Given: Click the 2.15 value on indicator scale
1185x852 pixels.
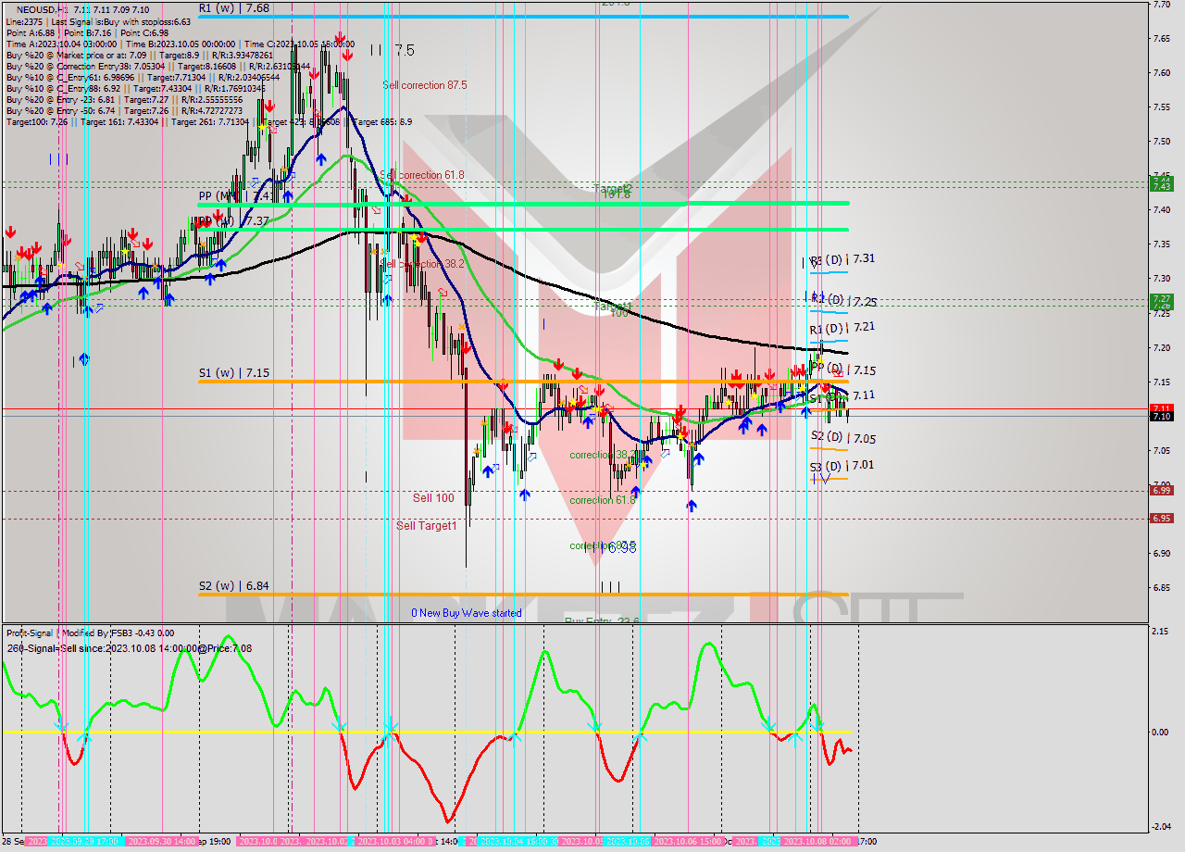Looking at the screenshot, I should point(1162,632).
